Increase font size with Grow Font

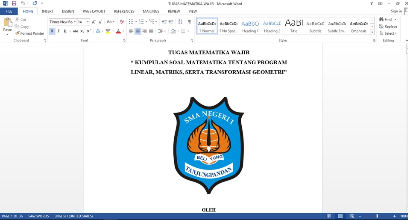[94, 22]
